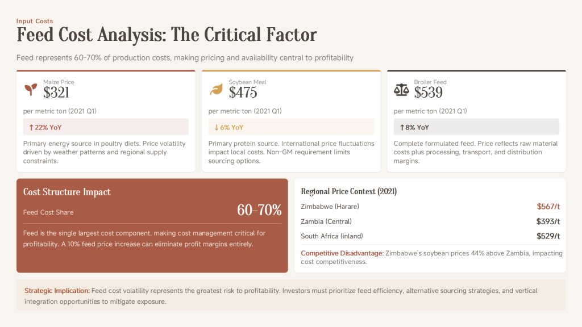Click the maize sprout icon
Image resolution: width=582 pixels, height=327 pixels.
click(x=30, y=90)
